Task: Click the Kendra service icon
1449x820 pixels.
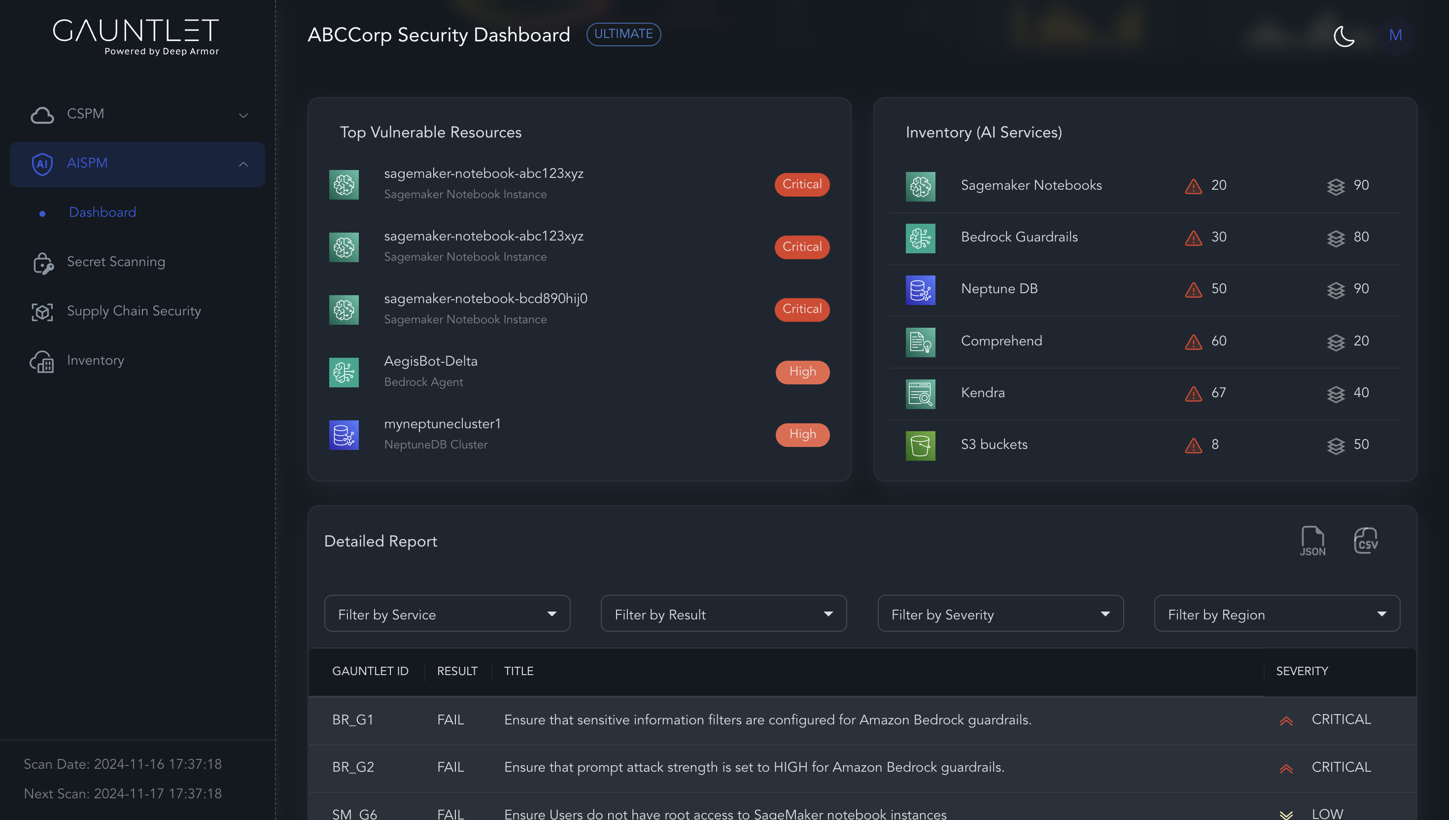Action: [920, 394]
